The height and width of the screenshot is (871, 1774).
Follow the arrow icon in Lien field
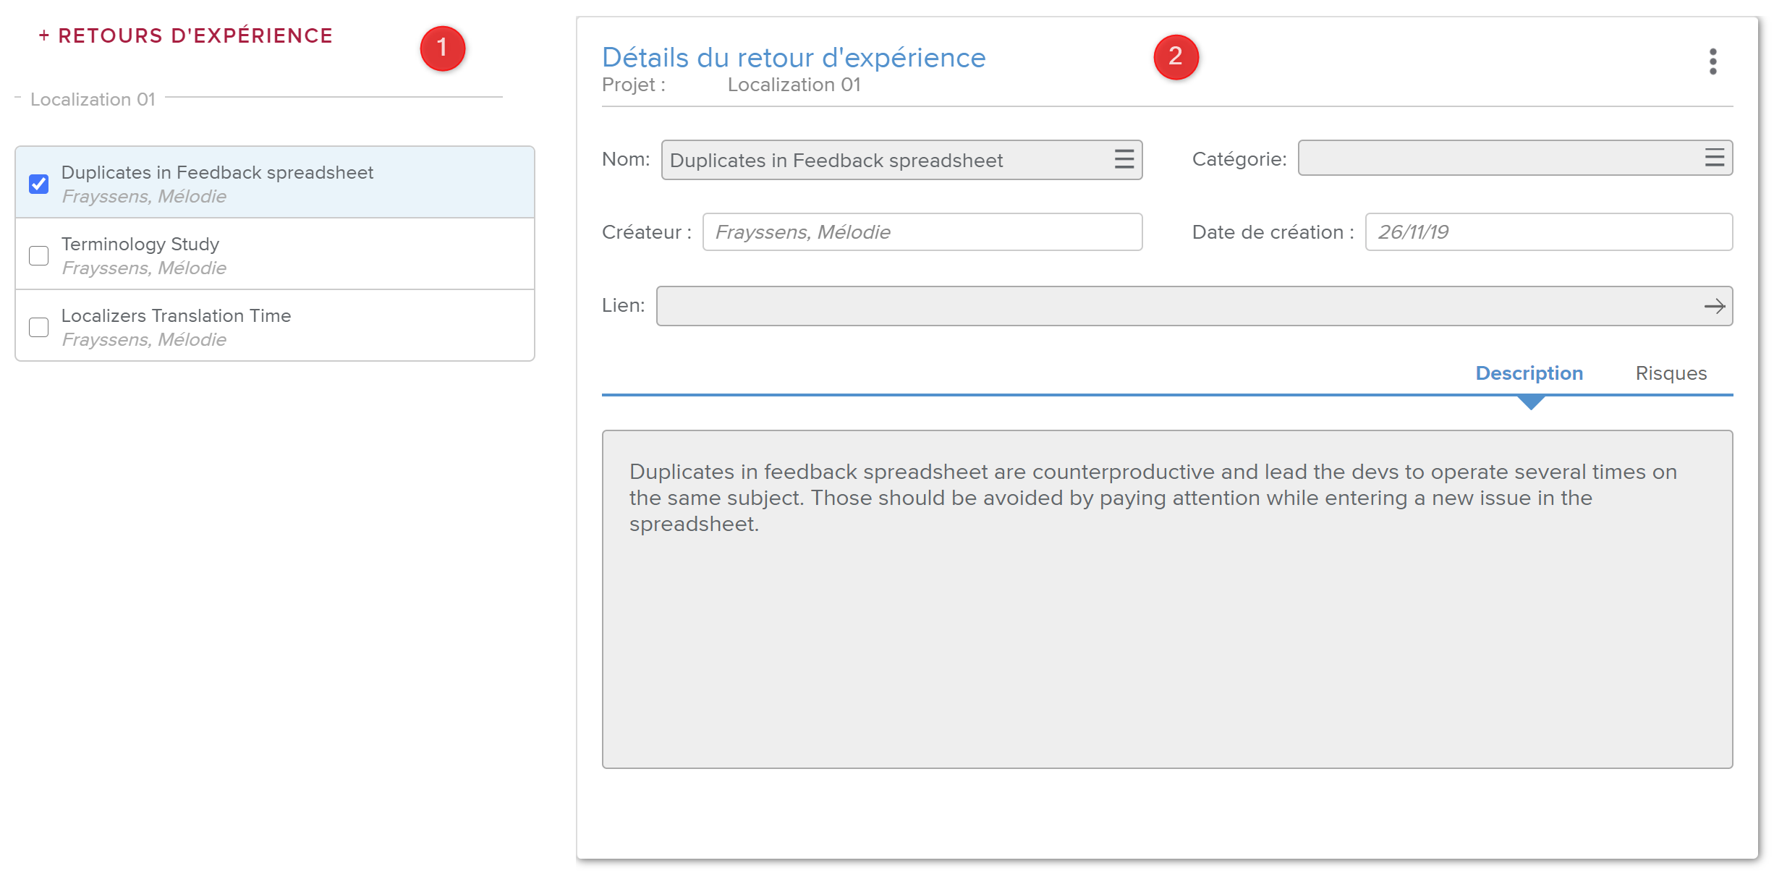(x=1714, y=307)
